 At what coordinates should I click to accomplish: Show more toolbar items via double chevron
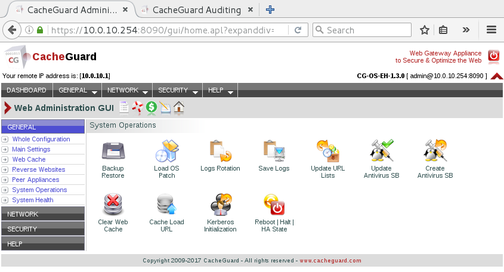pos(466,30)
